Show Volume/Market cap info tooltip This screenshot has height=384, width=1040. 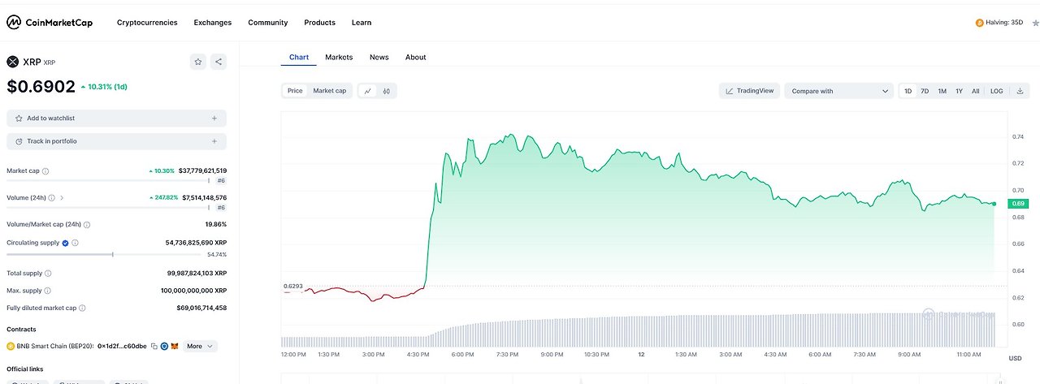87,224
